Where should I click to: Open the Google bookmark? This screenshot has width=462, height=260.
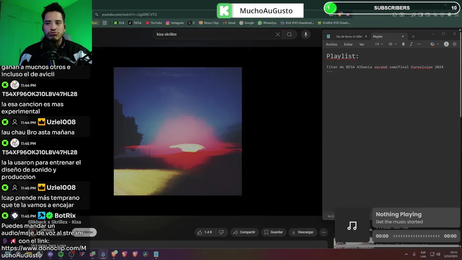tap(247, 23)
